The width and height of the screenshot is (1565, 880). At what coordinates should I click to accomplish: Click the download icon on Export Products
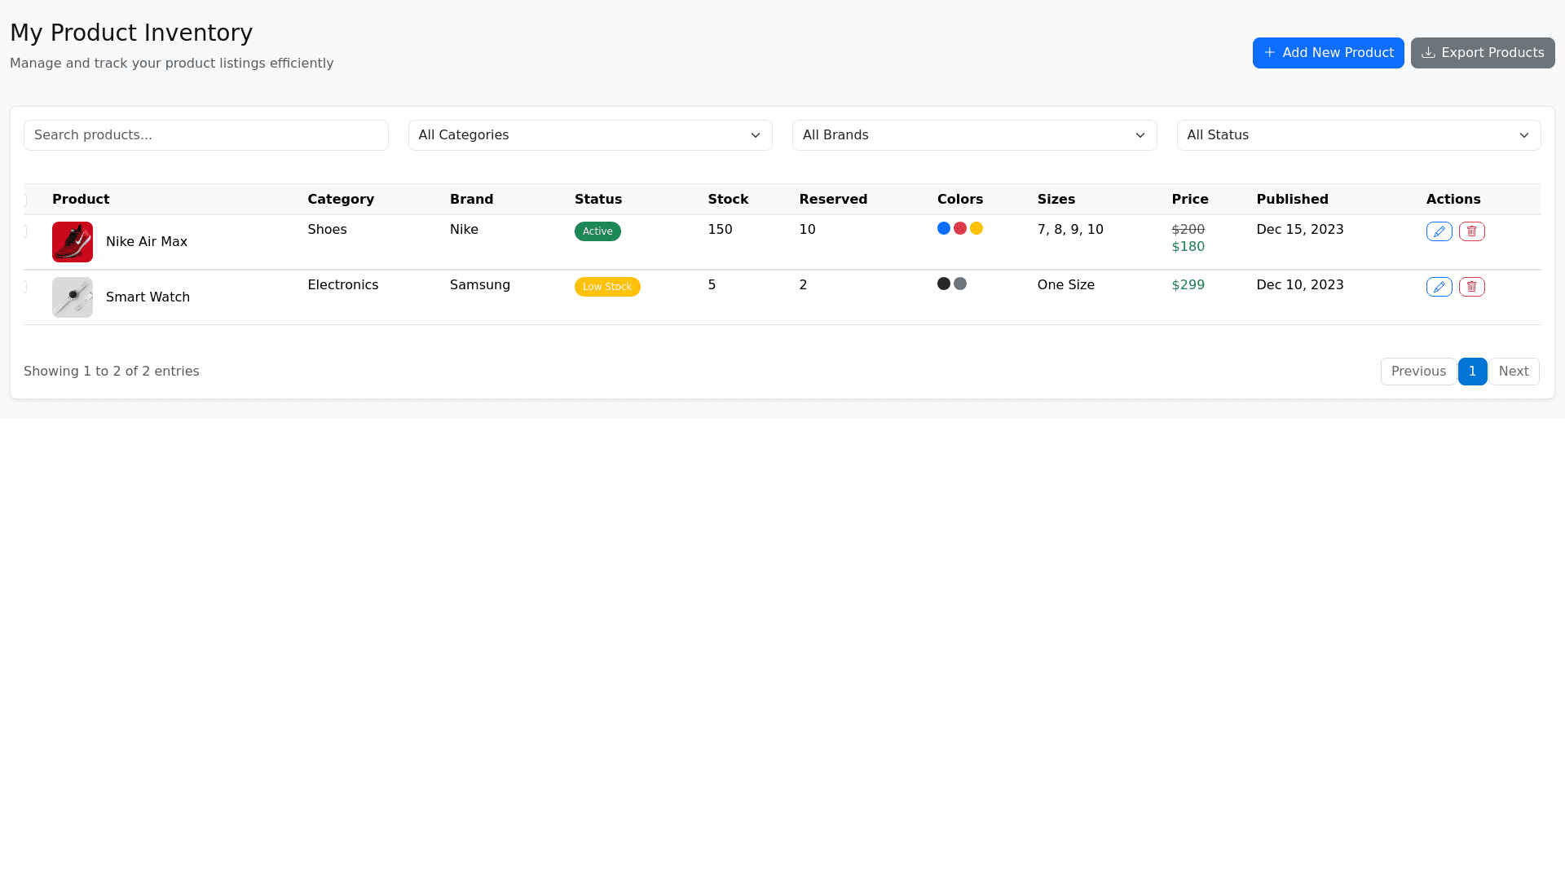point(1428,53)
